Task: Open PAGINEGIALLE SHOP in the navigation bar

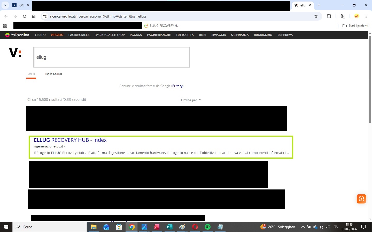Action: [110, 35]
